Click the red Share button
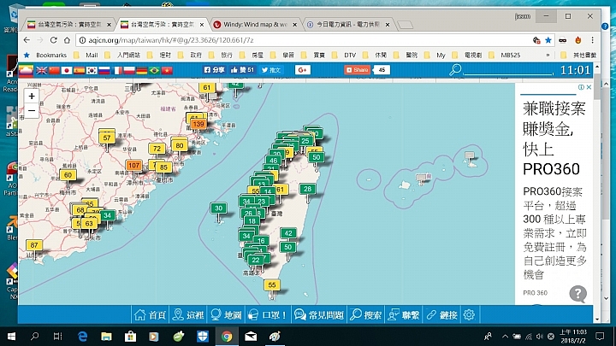The height and width of the screenshot is (346, 616). (357, 70)
